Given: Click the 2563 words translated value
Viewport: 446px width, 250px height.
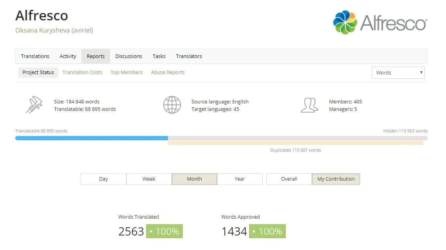Looking at the screenshot, I should coord(131,232).
